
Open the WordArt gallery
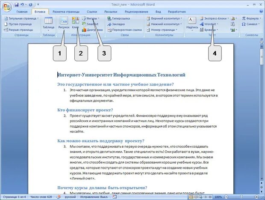pos(209,24)
